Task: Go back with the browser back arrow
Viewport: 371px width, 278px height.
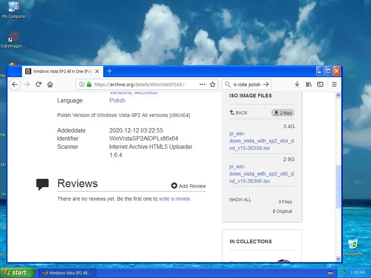Action: pos(15,84)
